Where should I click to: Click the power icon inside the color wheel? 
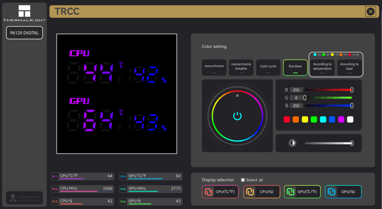pos(237,116)
